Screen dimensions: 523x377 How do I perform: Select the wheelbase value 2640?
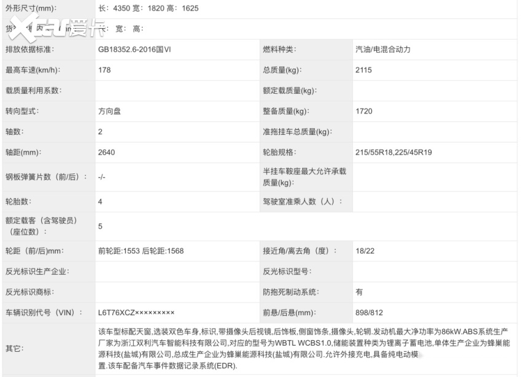[x=106, y=153]
